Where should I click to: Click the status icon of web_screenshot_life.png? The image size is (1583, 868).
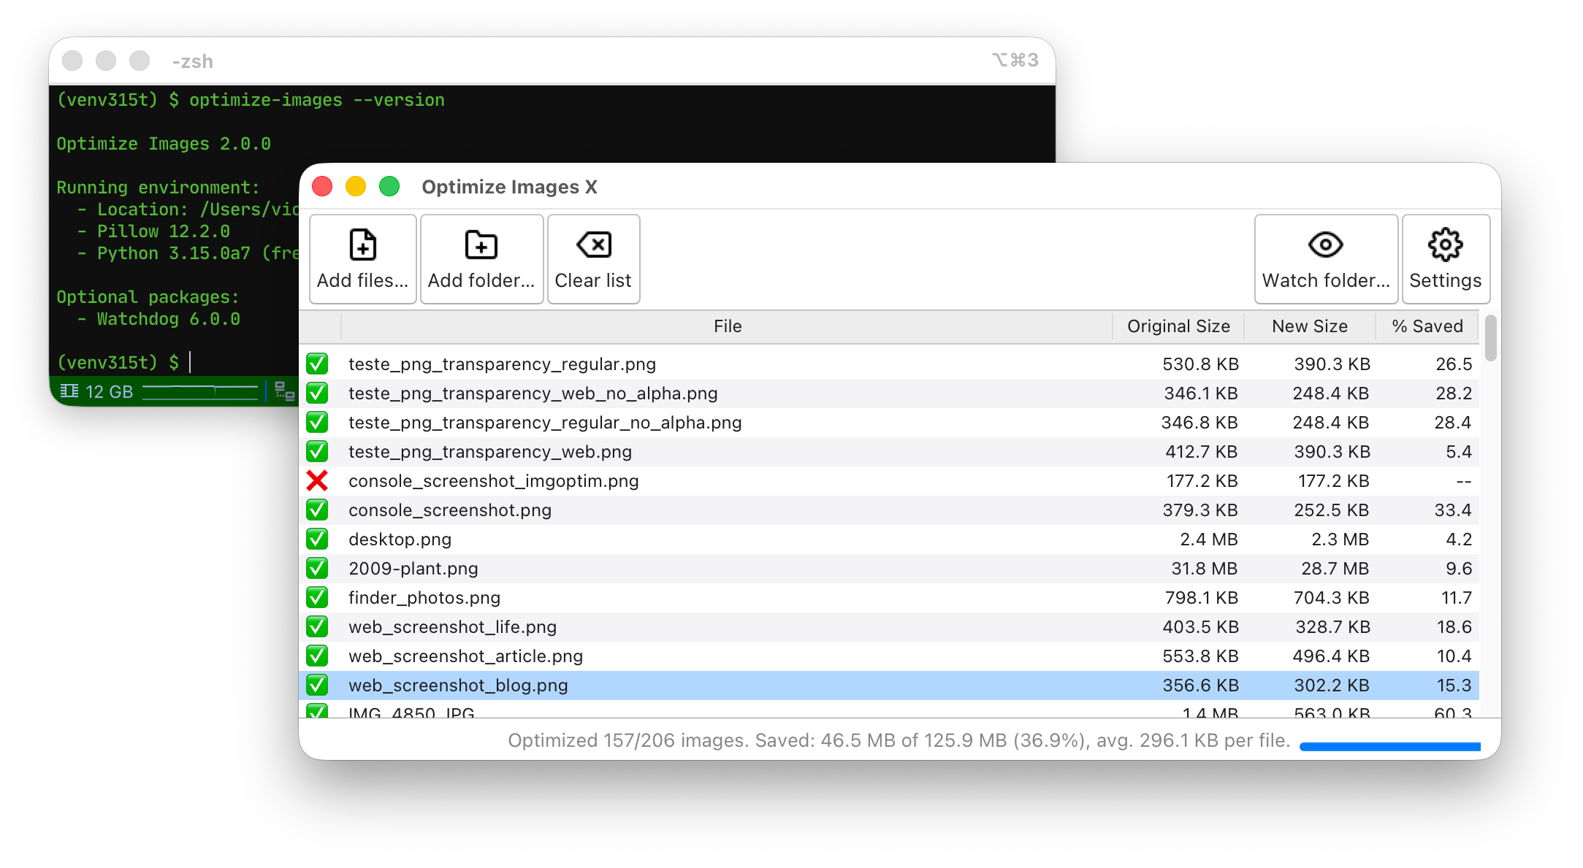point(317,626)
